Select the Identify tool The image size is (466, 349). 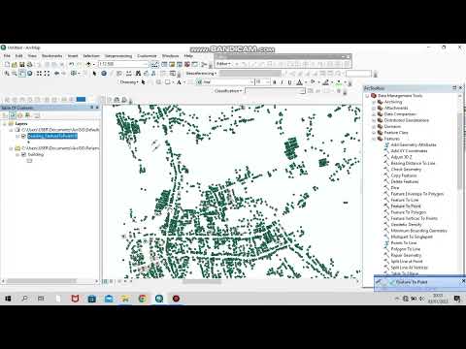104,74
